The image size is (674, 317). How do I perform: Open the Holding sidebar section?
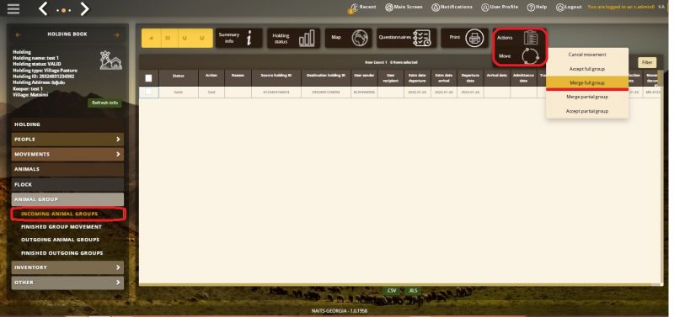67,124
